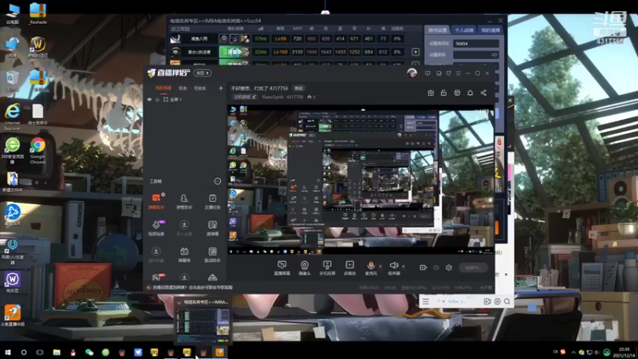Click the filter funnel icon in title bar
638x359 pixels.
coord(448,73)
